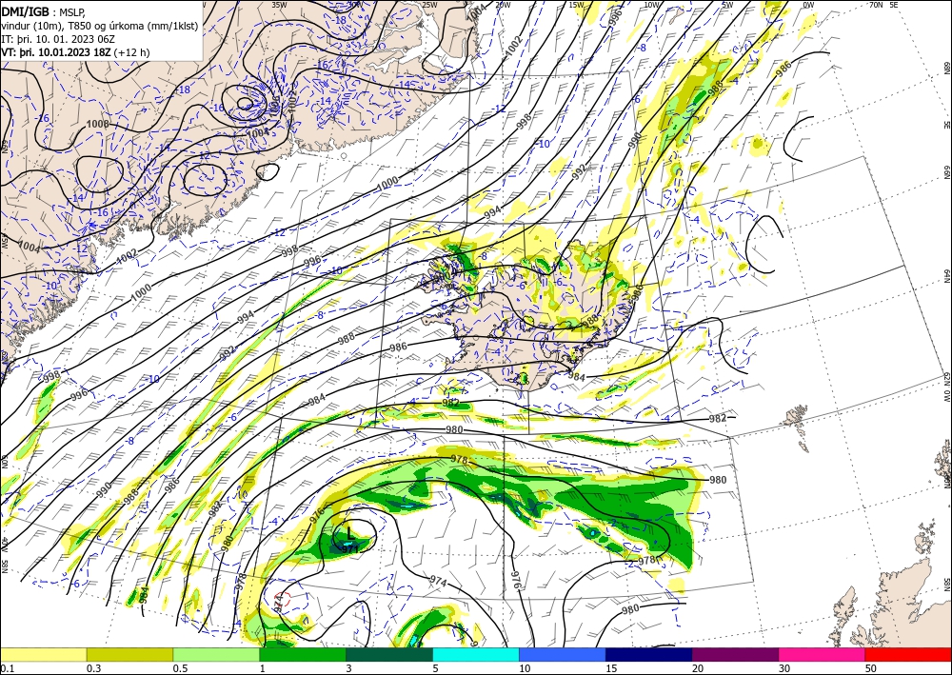Viewport: 952px width, 675px height.
Task: Click the 10W longitude label
Action: point(651,5)
